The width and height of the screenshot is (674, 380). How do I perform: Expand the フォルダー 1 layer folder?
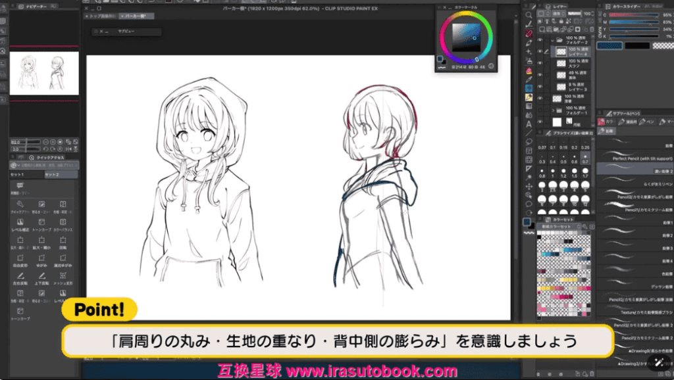pos(552,110)
